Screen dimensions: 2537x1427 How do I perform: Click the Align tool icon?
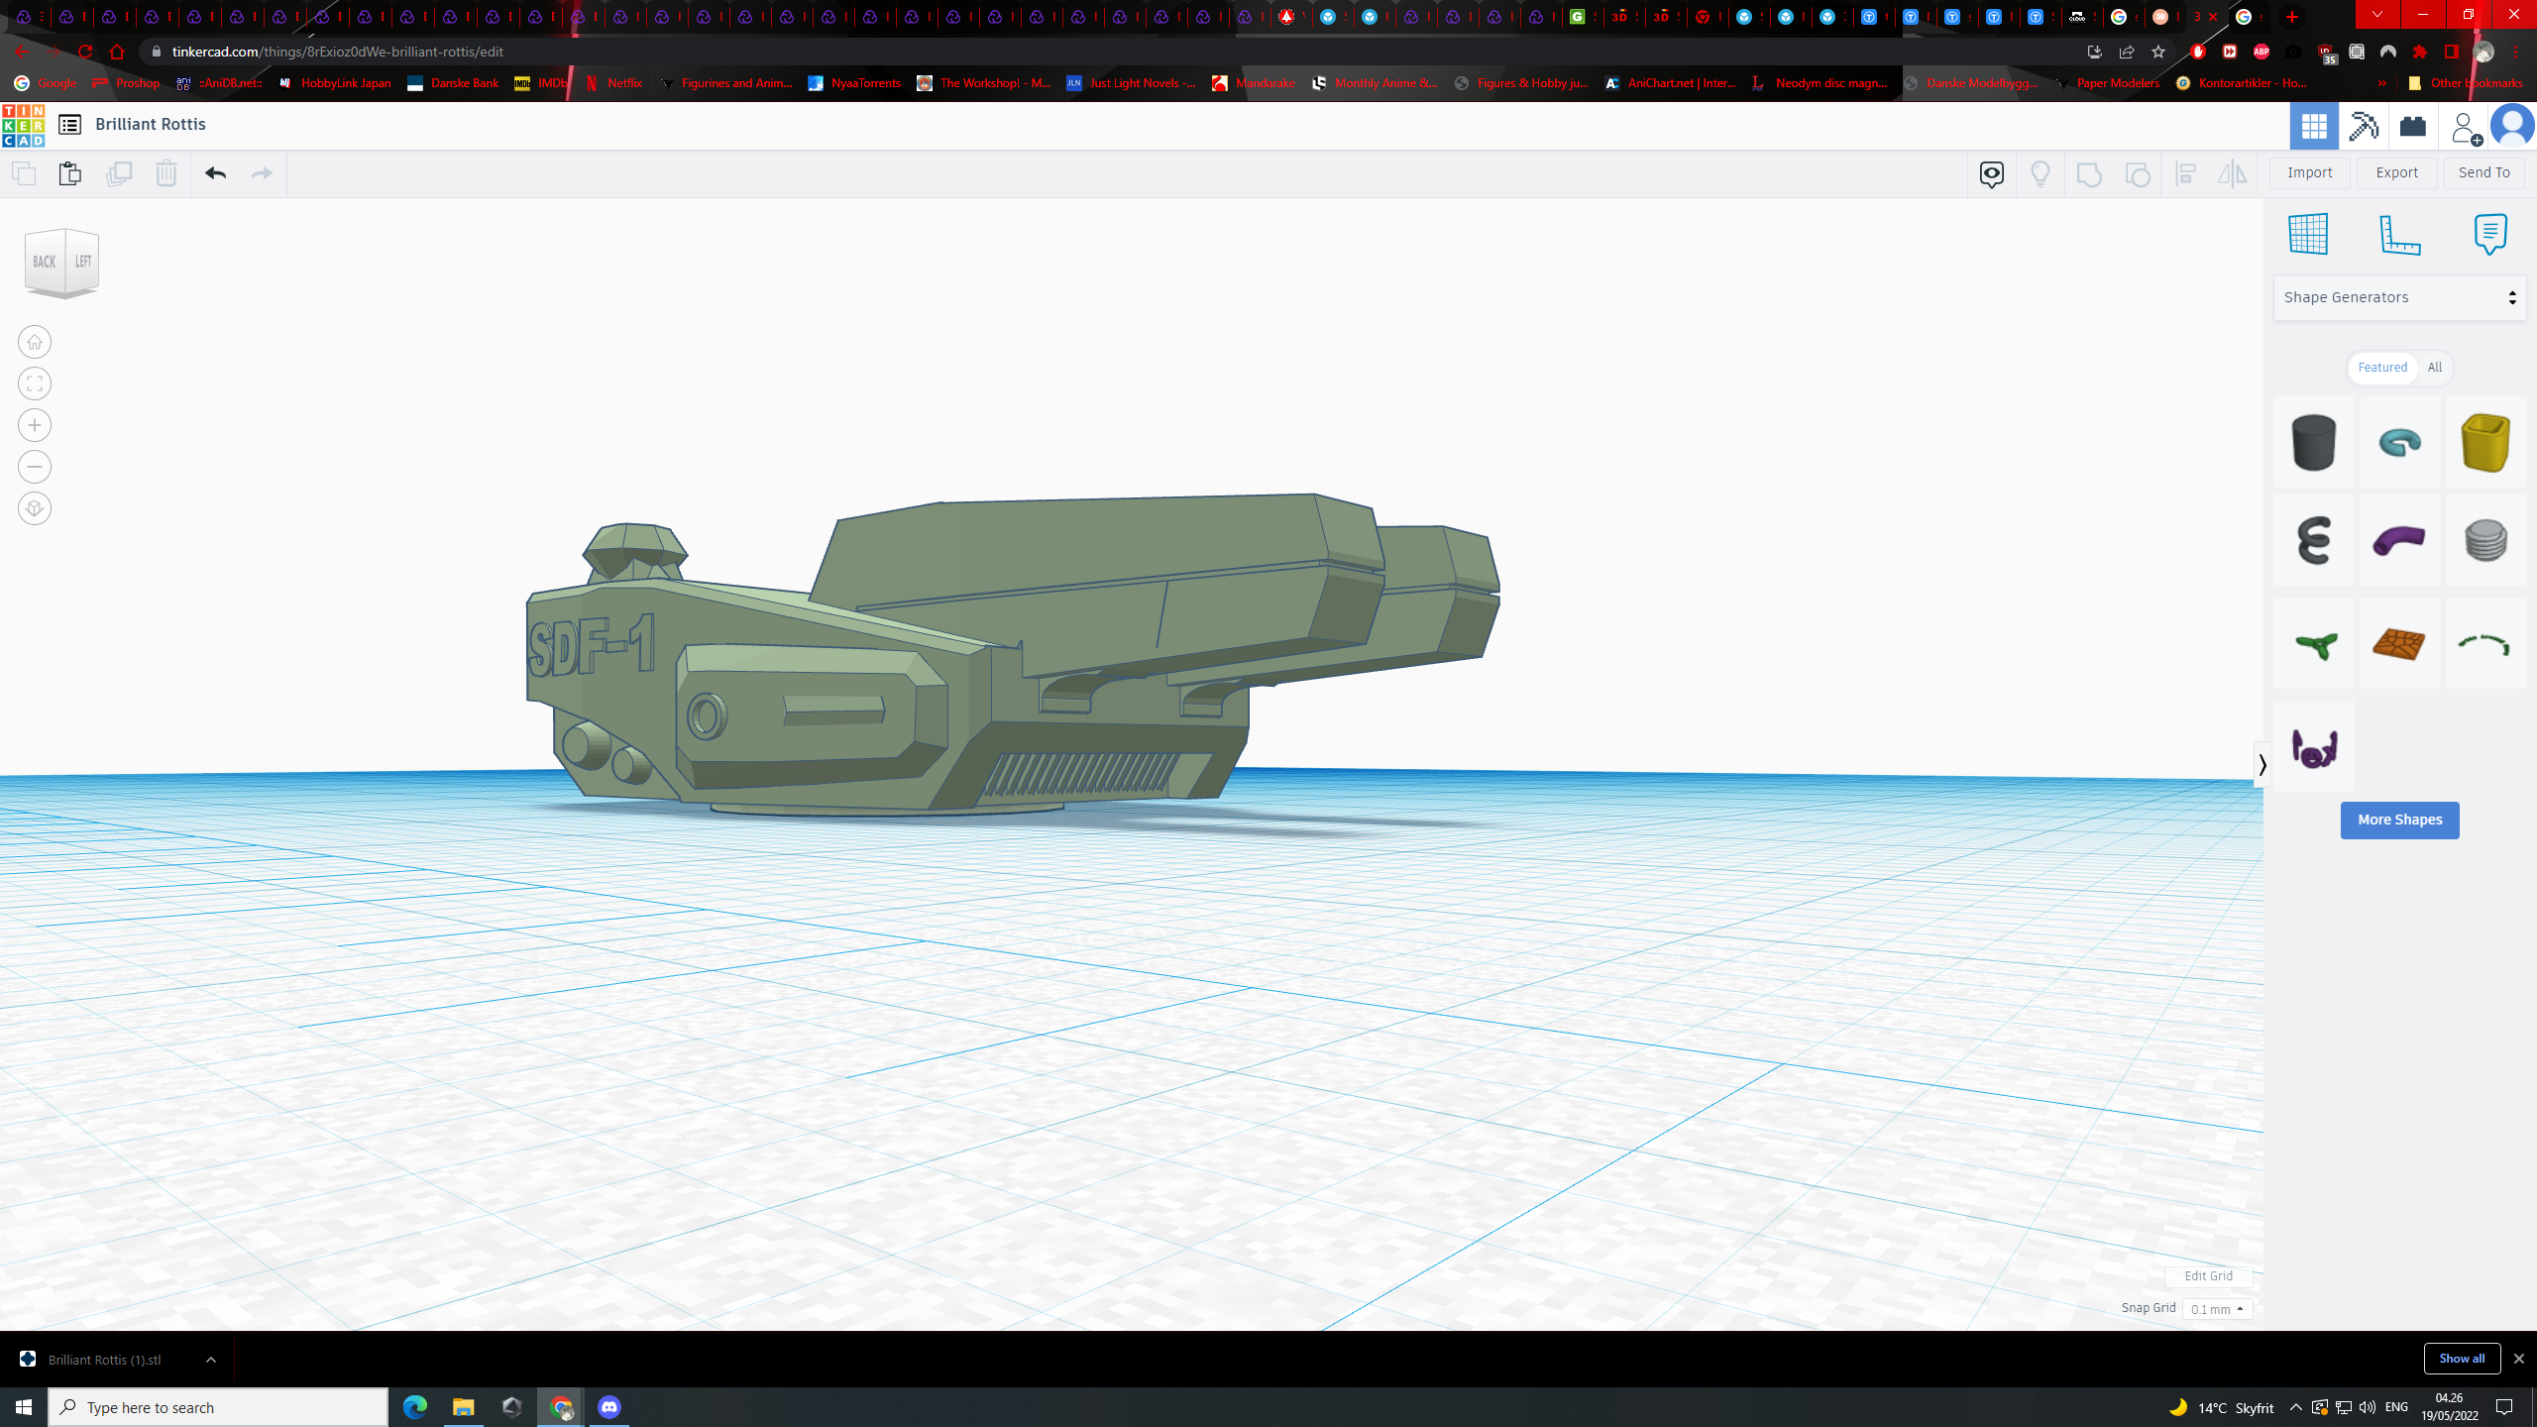(x=2185, y=174)
